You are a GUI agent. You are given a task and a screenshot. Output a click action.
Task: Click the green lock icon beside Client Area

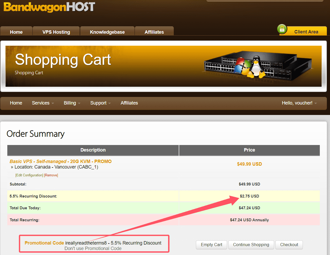point(282,29)
